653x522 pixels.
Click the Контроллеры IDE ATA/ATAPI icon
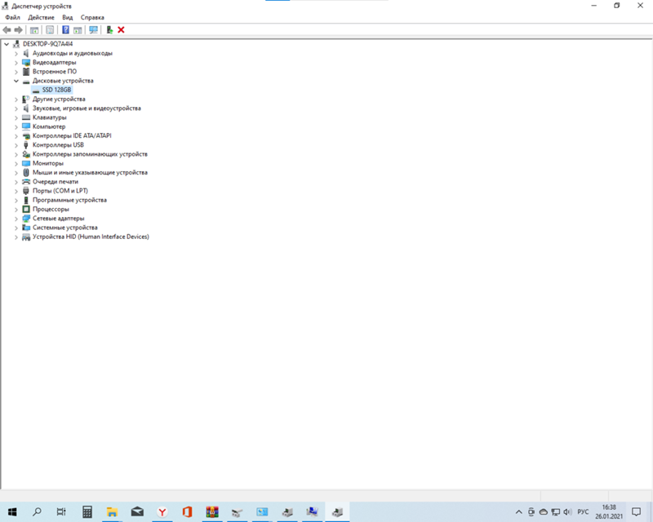coord(26,135)
